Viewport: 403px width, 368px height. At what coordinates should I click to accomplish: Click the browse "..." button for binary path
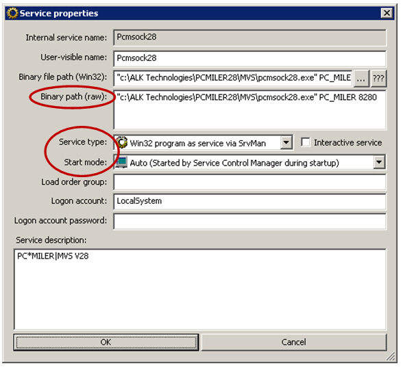(x=361, y=78)
